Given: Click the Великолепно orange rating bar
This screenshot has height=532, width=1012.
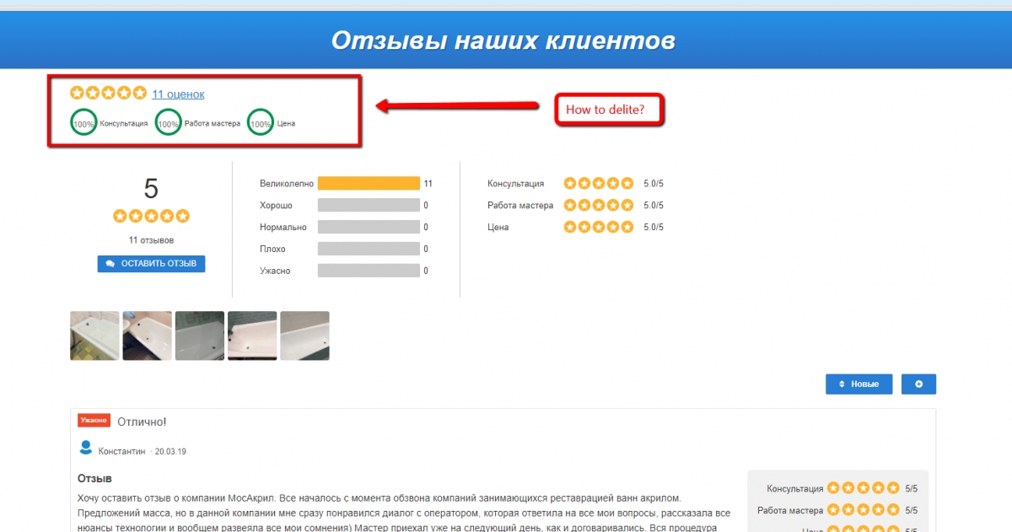Looking at the screenshot, I should tap(369, 183).
